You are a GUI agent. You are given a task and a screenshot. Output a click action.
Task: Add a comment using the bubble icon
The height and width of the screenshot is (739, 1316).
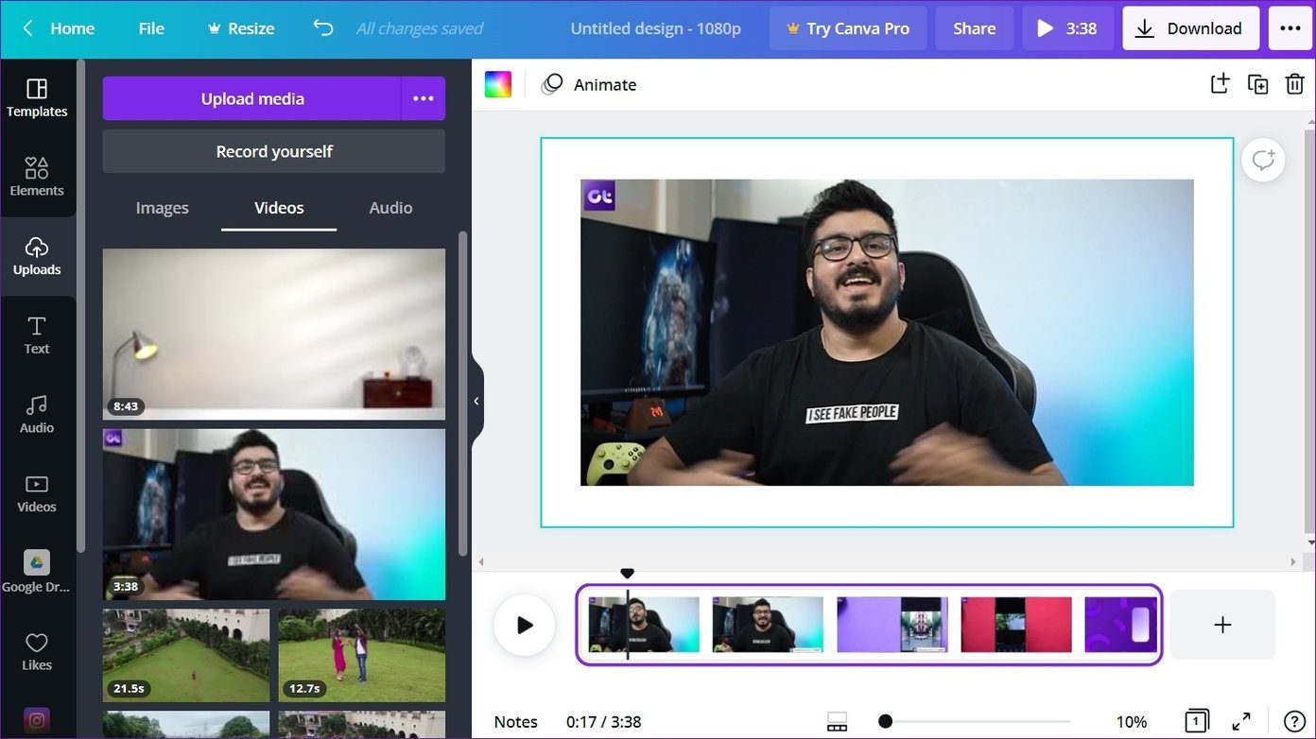coord(1263,160)
